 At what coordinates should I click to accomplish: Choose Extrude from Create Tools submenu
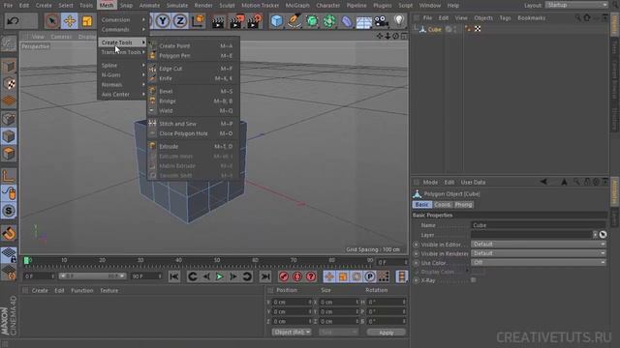[x=193, y=146]
